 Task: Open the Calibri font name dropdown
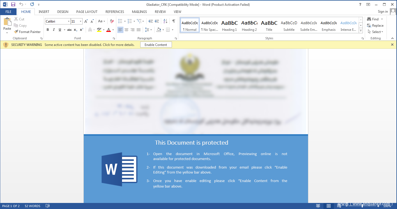pyautogui.click(x=69, y=21)
